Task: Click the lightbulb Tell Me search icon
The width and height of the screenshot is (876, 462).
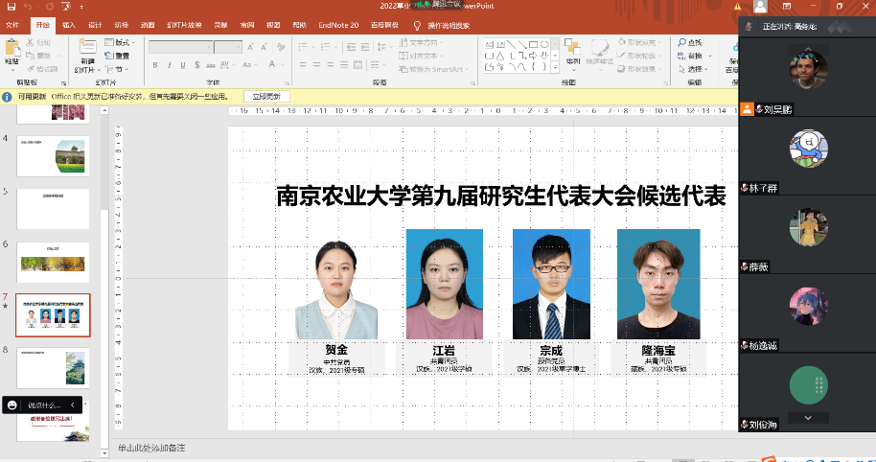Action: pos(417,25)
